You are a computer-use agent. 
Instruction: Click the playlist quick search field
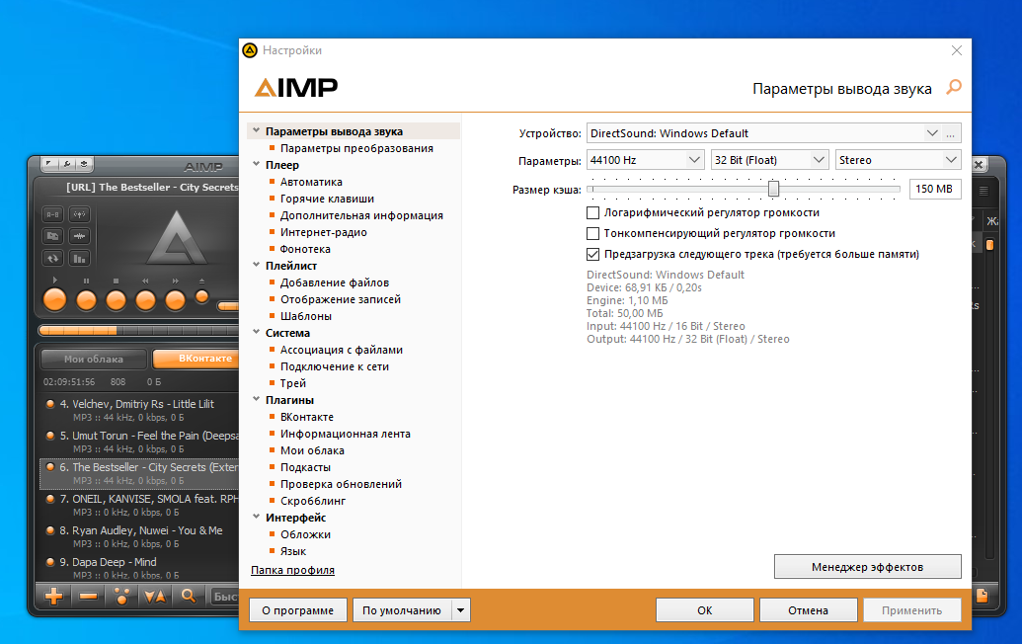click(224, 596)
